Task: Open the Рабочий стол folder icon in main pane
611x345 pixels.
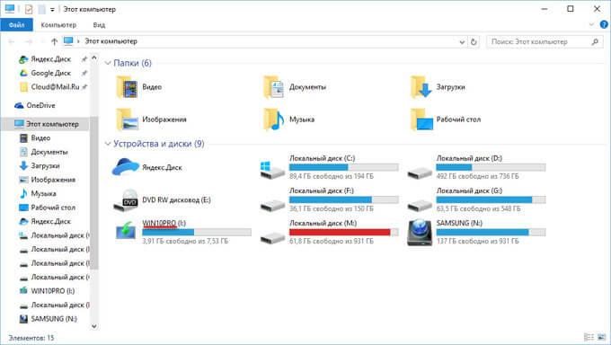Action: click(421, 119)
